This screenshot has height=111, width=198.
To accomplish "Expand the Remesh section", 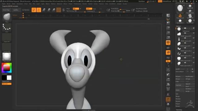I will pos(178,101).
